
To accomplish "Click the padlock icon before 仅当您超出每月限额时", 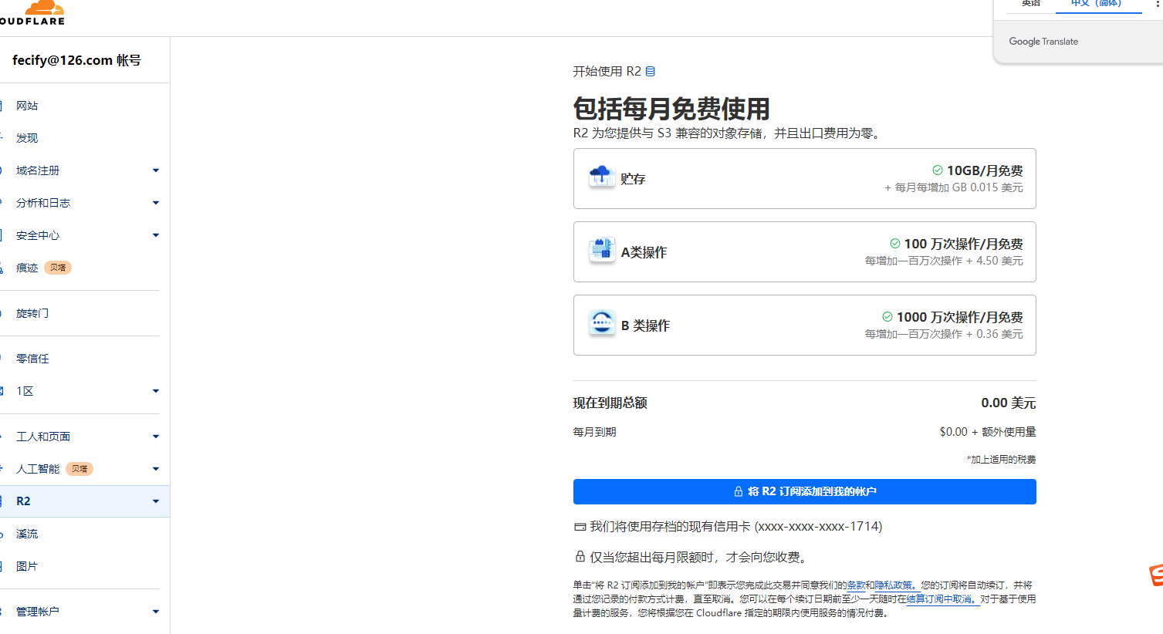I will (x=580, y=556).
